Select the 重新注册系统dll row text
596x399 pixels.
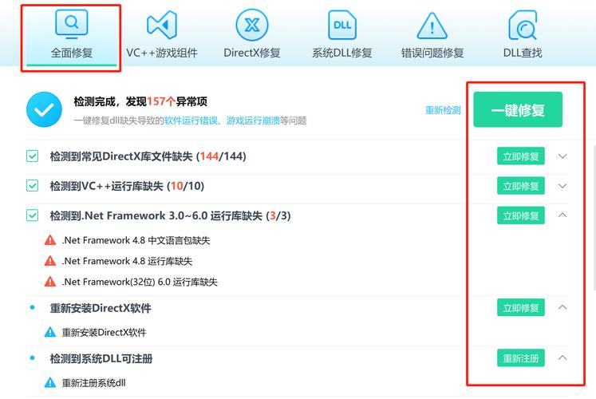[x=94, y=383]
